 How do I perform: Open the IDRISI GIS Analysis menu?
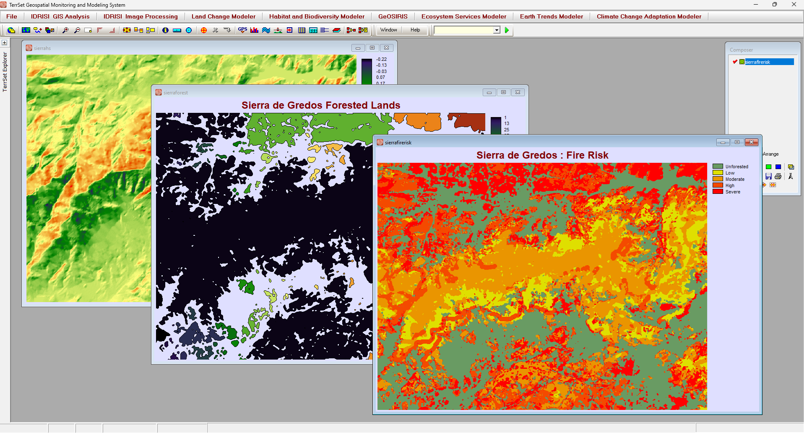pyautogui.click(x=60, y=16)
